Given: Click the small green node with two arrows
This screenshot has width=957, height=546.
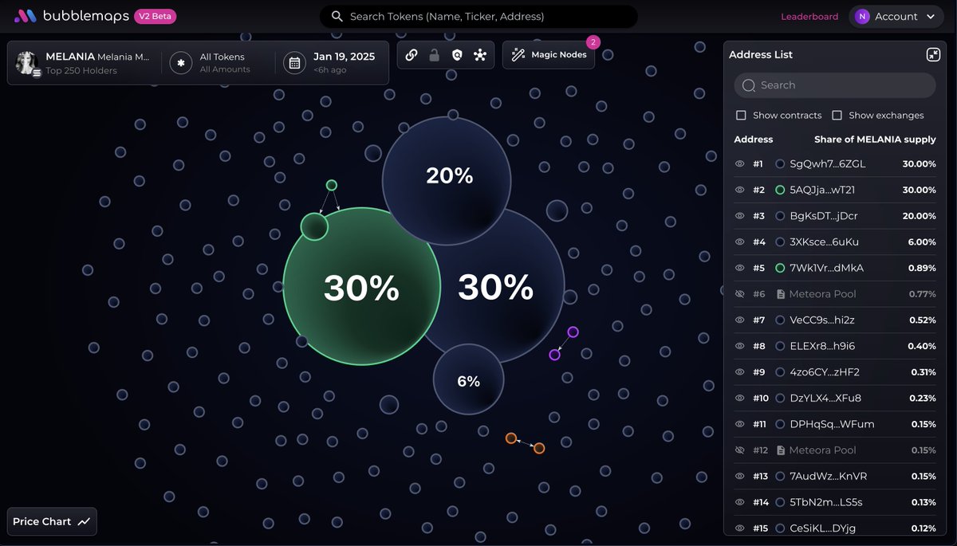Looking at the screenshot, I should tap(332, 185).
